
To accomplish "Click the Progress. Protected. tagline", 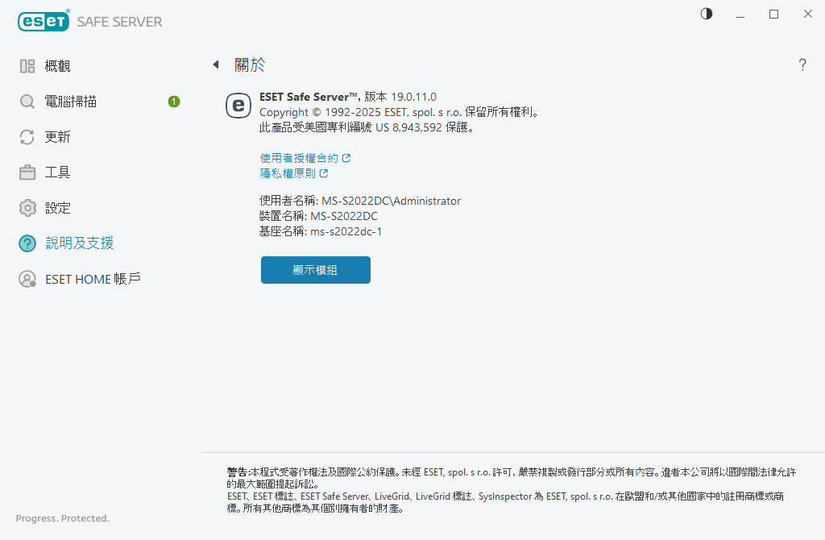I will (63, 518).
